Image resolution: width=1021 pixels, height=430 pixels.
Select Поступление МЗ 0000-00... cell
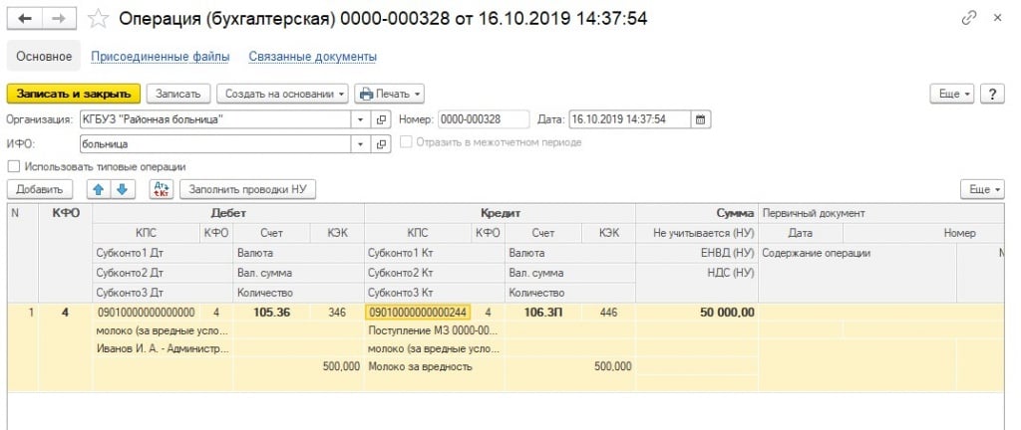435,330
